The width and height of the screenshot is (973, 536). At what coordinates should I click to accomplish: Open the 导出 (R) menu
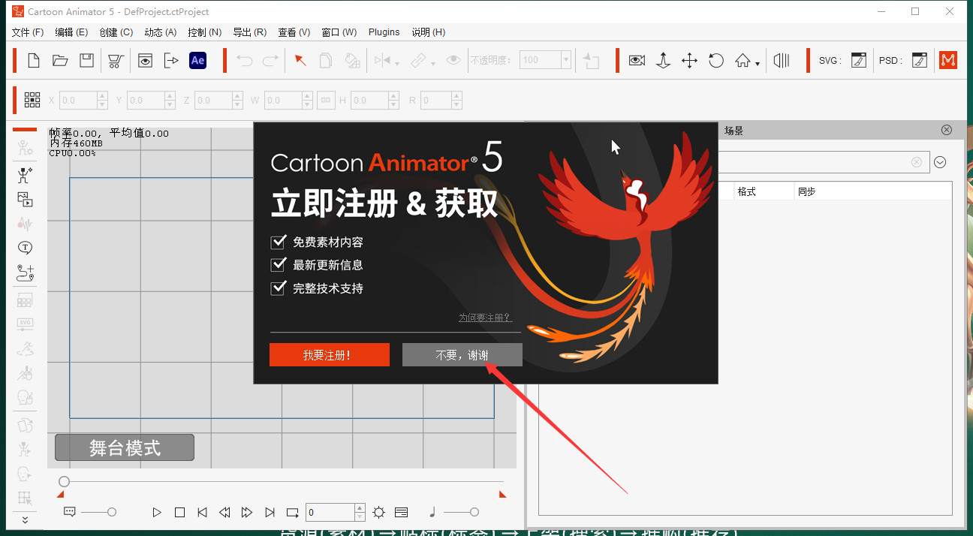tap(250, 32)
